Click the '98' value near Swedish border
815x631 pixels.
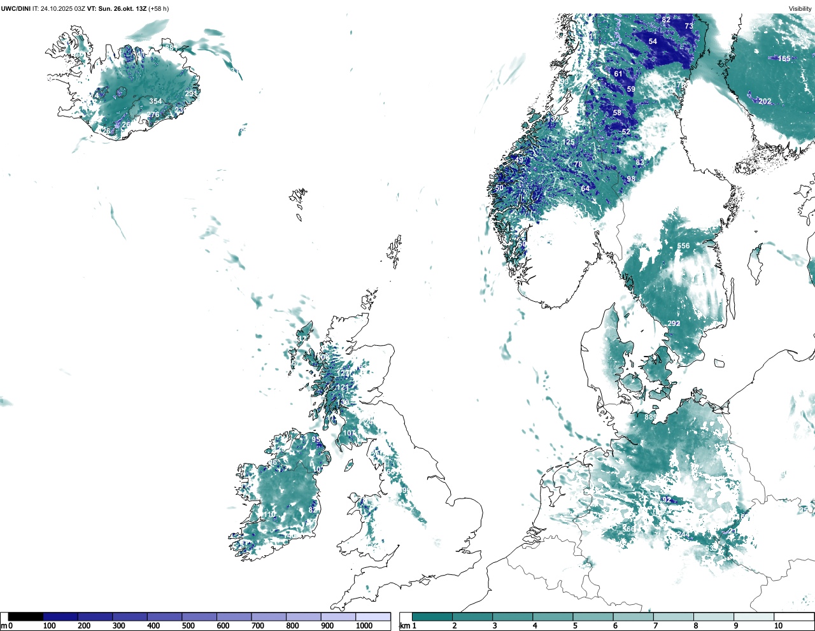[x=631, y=179]
